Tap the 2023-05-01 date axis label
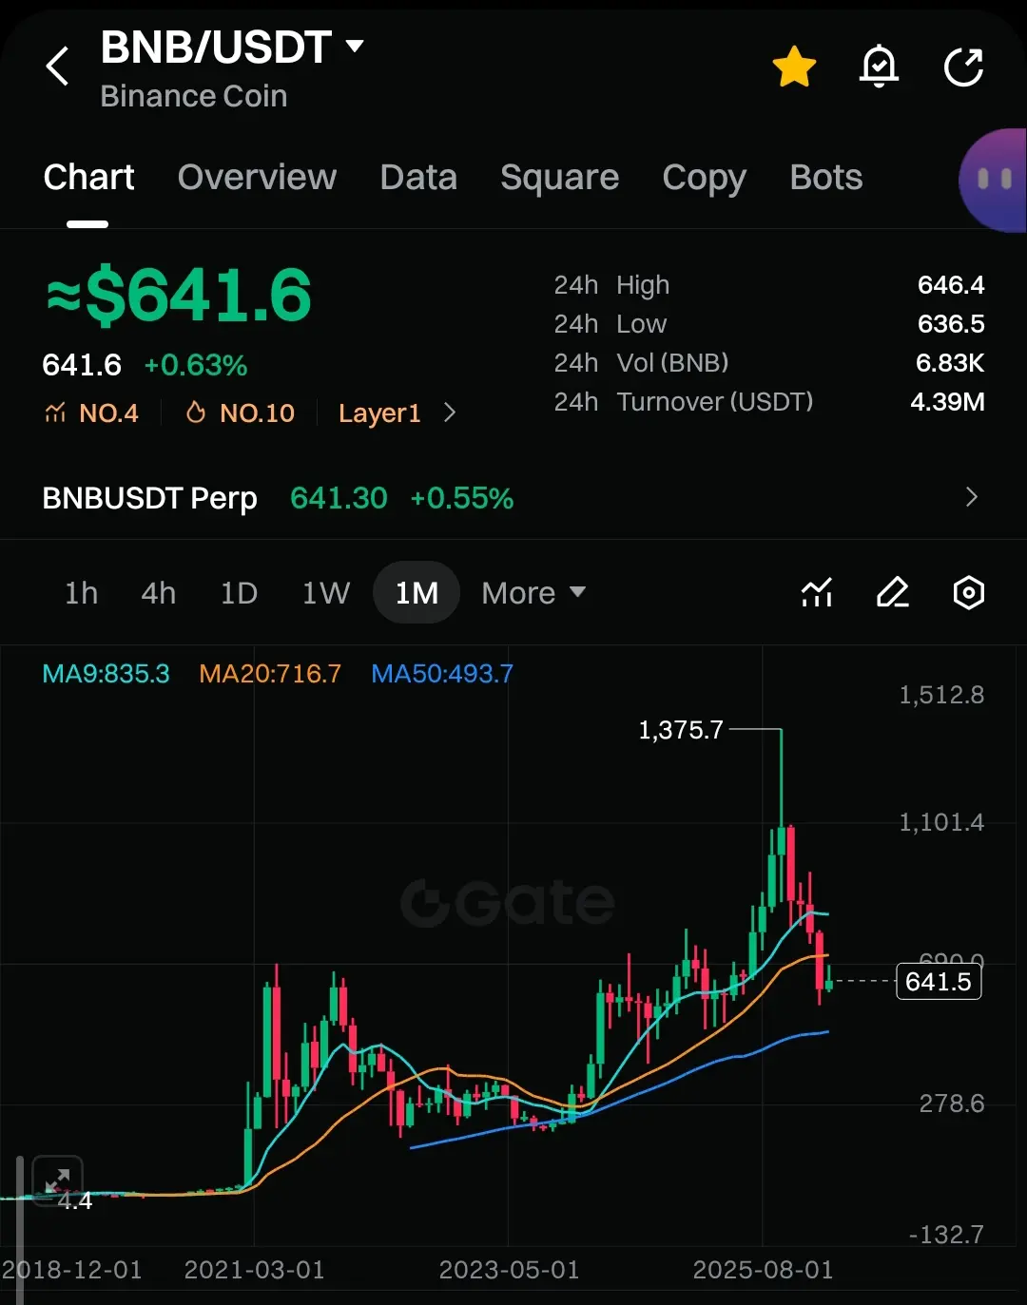This screenshot has width=1027, height=1305. 509,1270
